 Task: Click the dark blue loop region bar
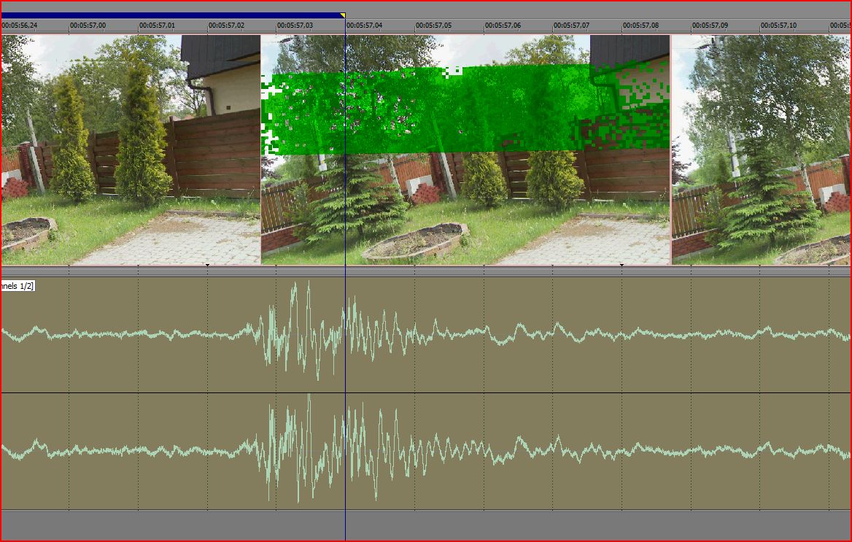point(171,16)
